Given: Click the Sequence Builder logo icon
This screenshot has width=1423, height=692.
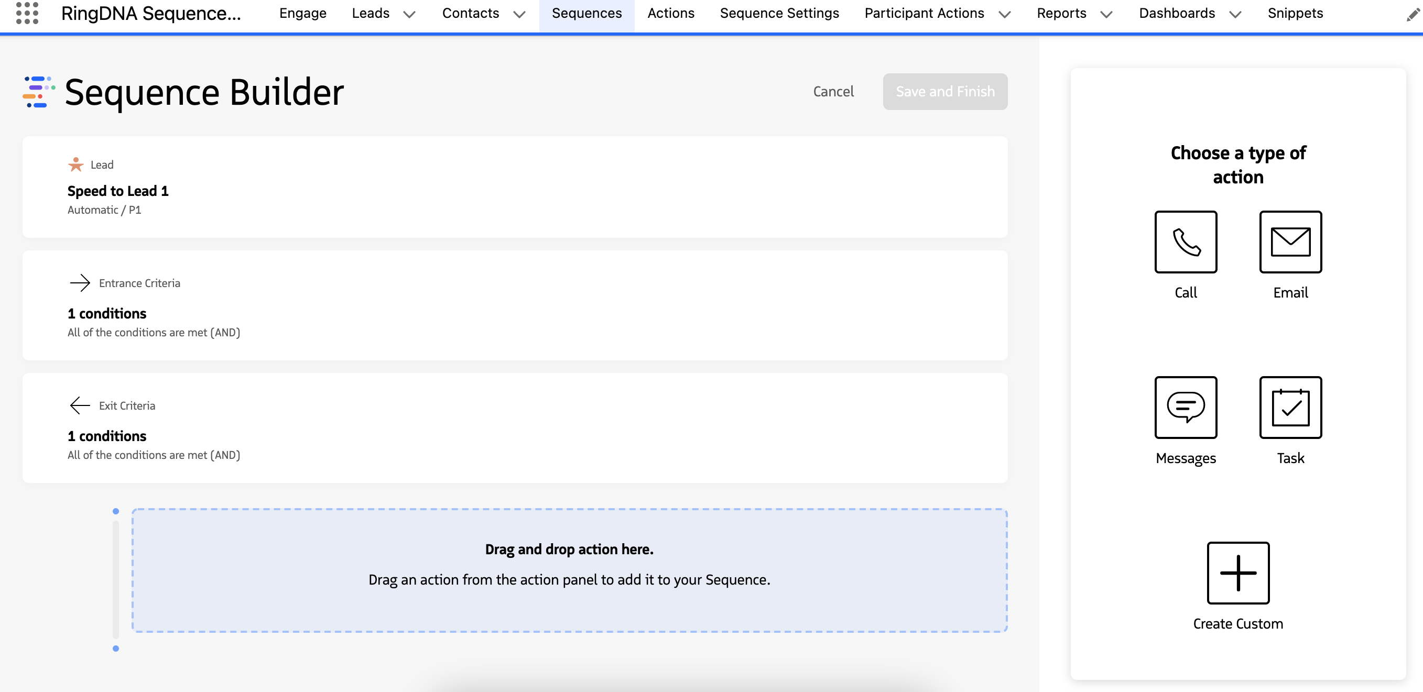Looking at the screenshot, I should pos(39,92).
